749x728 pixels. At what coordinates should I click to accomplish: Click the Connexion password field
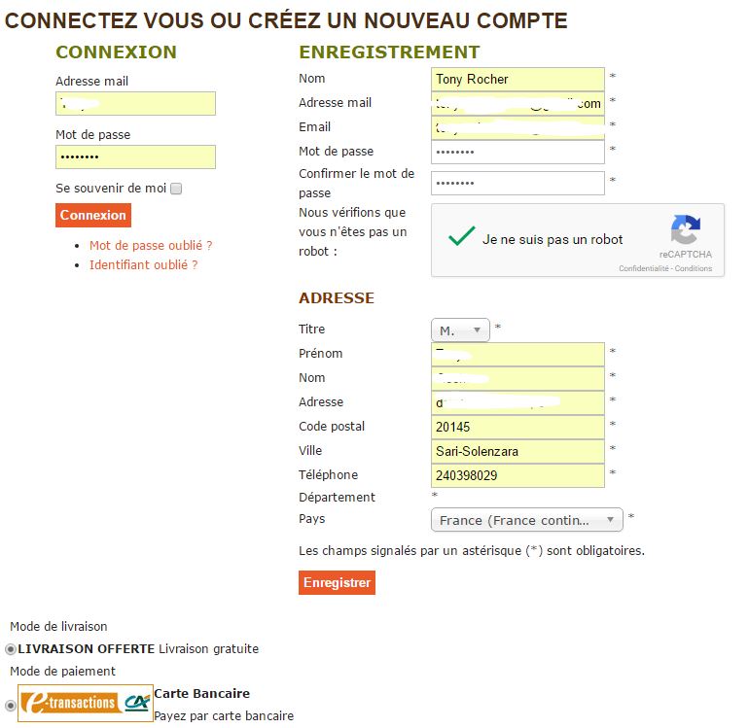tap(135, 156)
